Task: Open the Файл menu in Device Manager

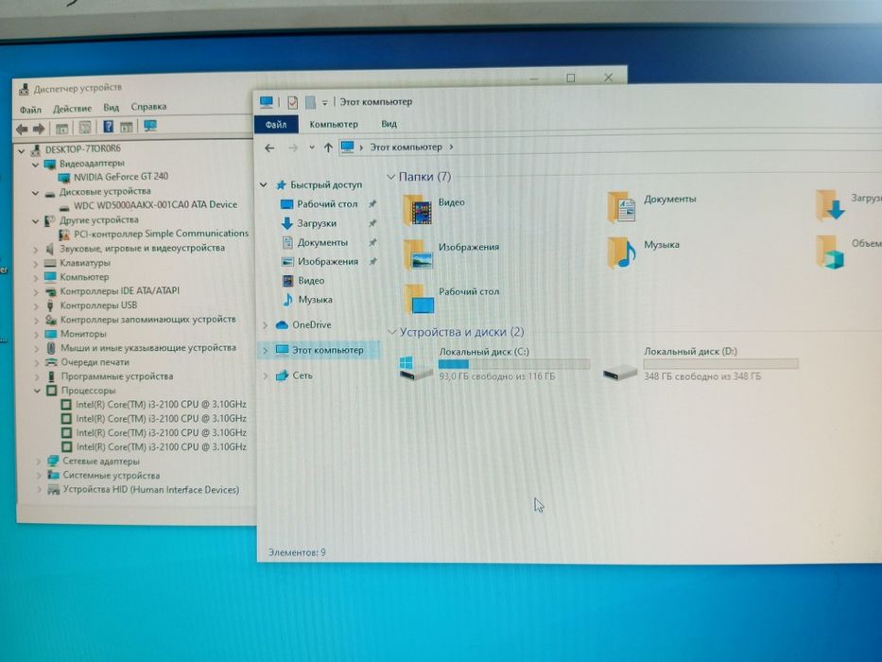Action: click(30, 109)
